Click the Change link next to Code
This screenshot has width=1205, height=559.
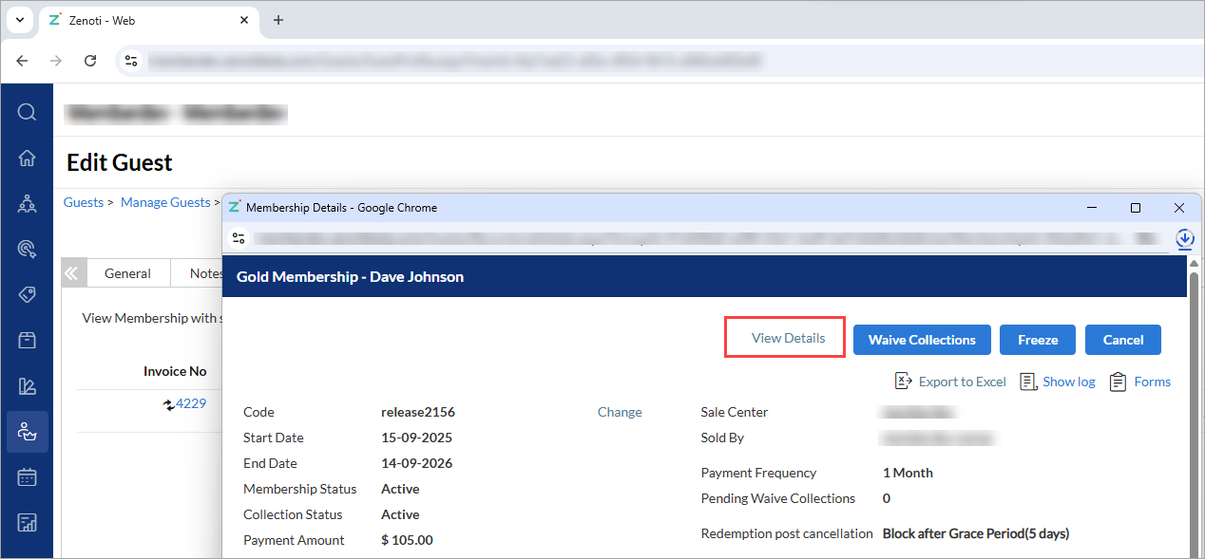click(x=620, y=412)
